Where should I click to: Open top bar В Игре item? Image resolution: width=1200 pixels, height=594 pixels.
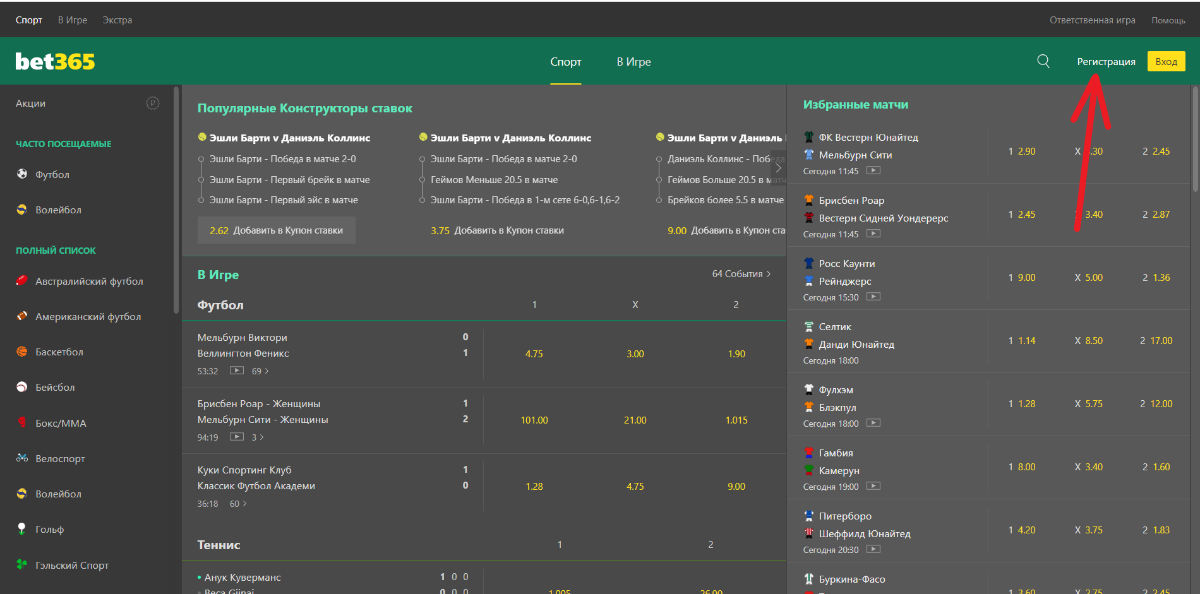pyautogui.click(x=73, y=20)
